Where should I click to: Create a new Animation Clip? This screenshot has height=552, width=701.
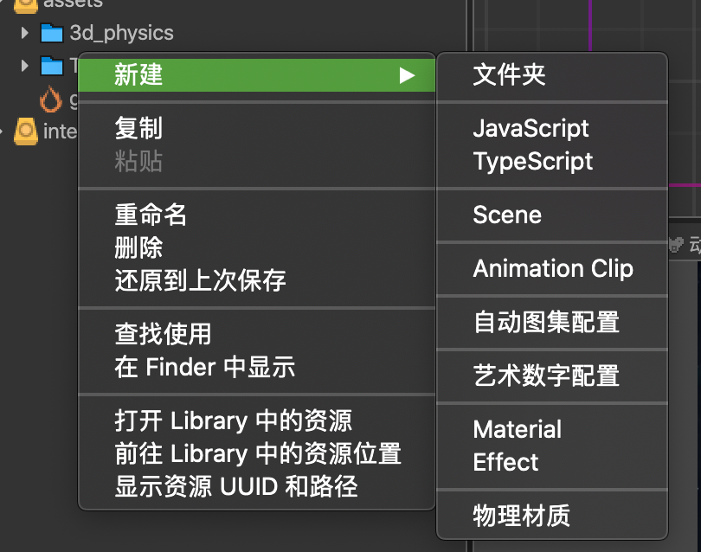pos(553,269)
